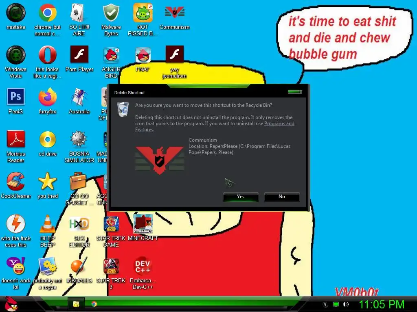Open the volume speaker tray icon

345,304
